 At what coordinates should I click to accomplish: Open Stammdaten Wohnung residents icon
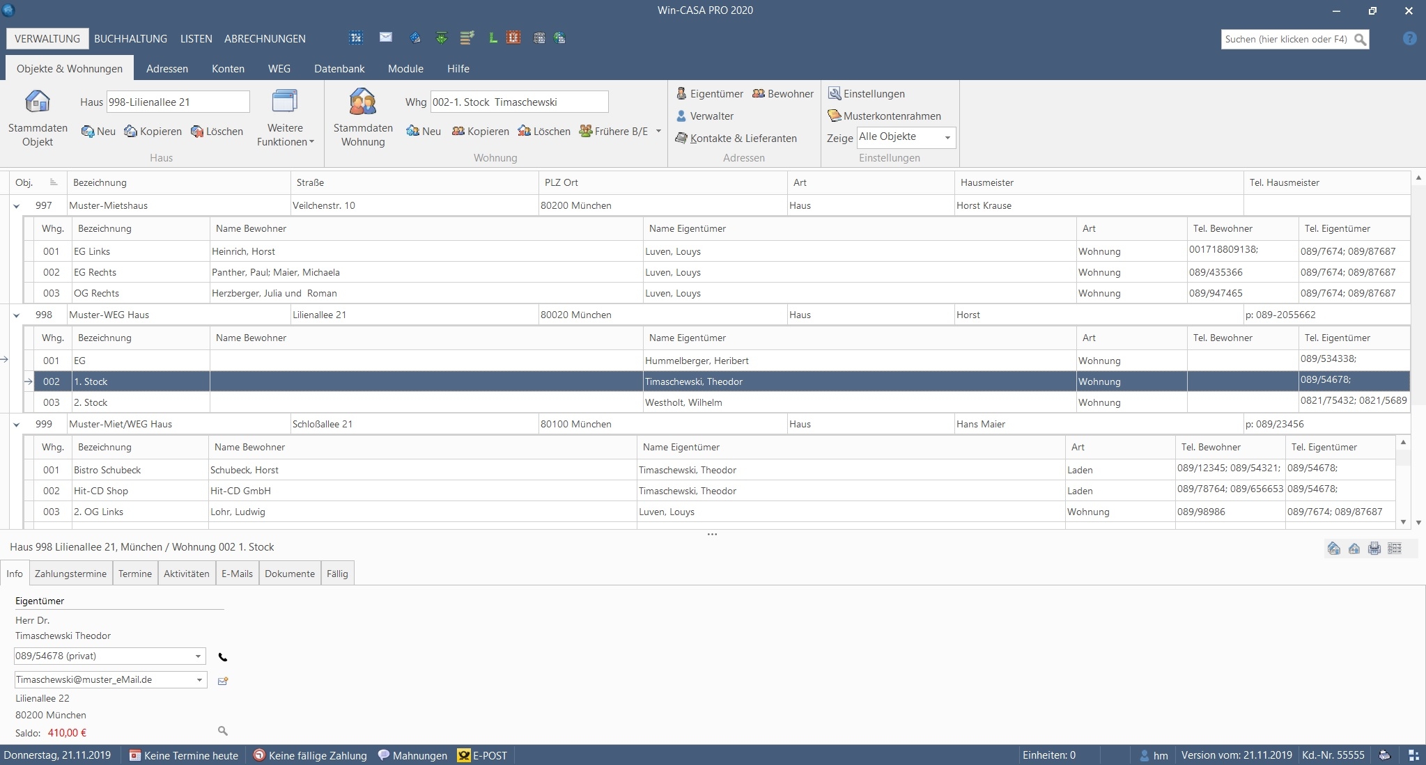coord(362,102)
